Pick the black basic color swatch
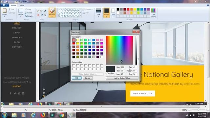This screenshot has height=118, width=210. tap(73, 57)
